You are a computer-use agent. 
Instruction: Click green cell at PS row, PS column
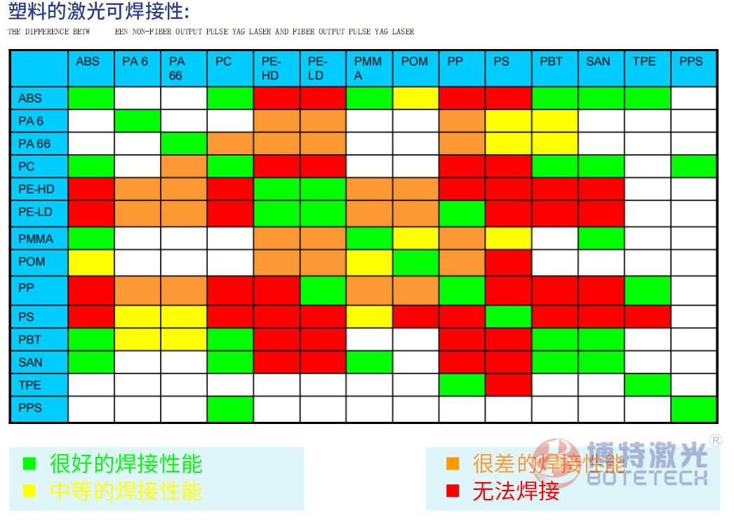point(508,317)
